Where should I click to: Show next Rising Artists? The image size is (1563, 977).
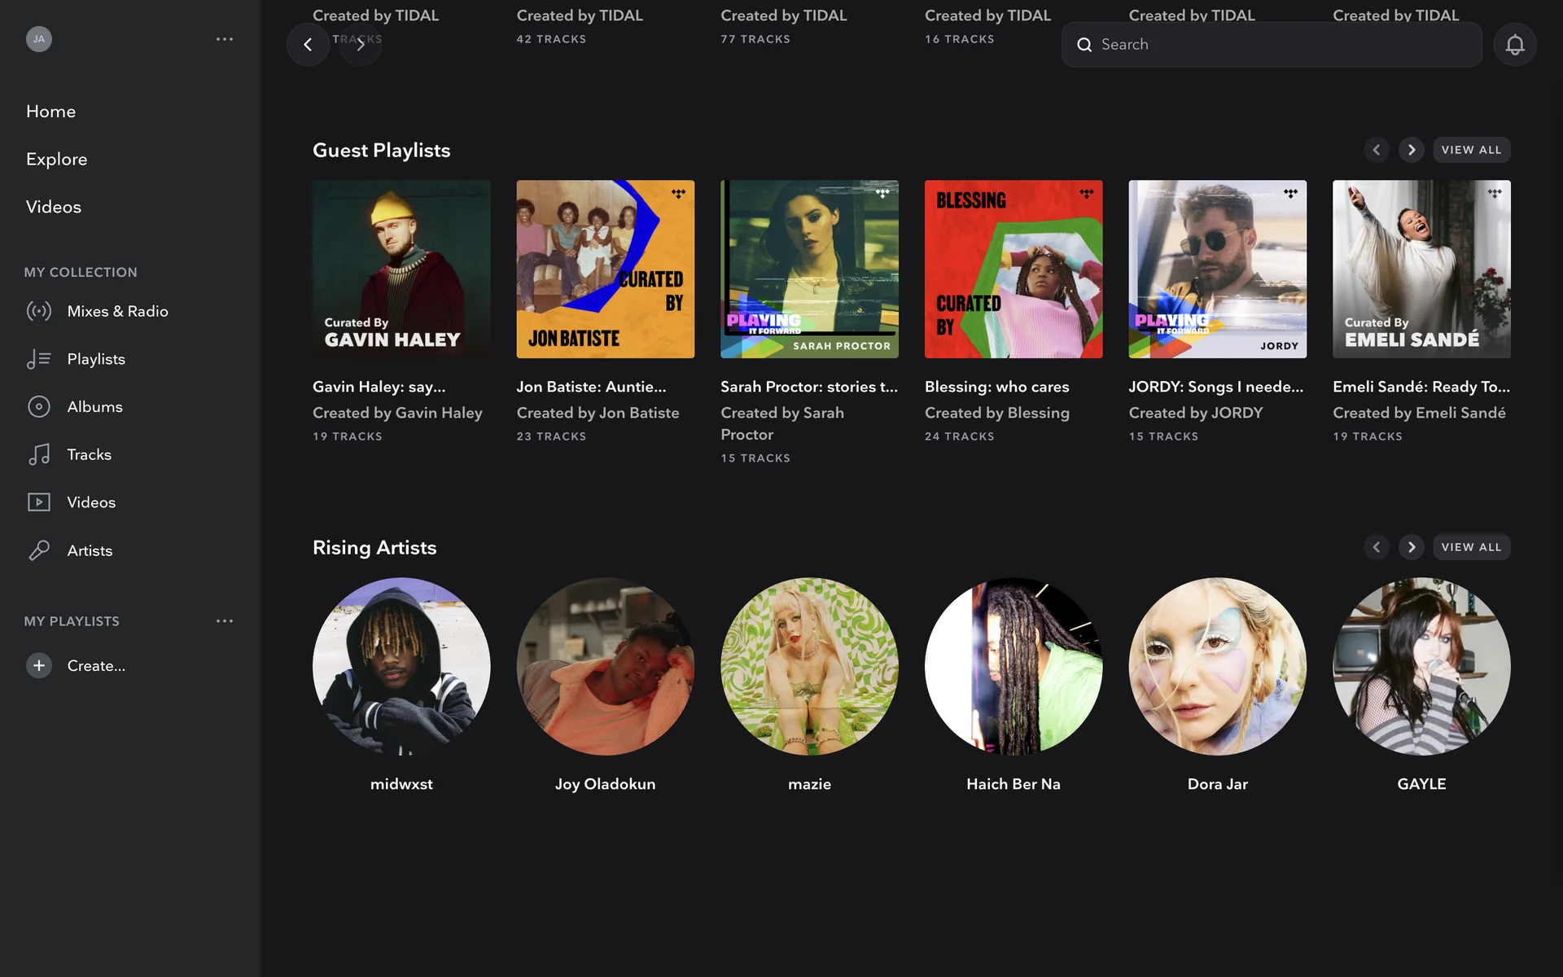pos(1412,547)
